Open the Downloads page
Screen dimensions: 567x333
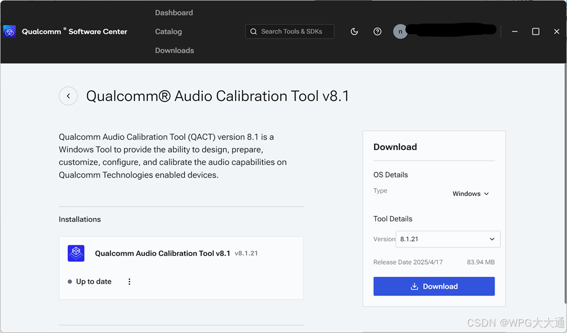pyautogui.click(x=175, y=50)
